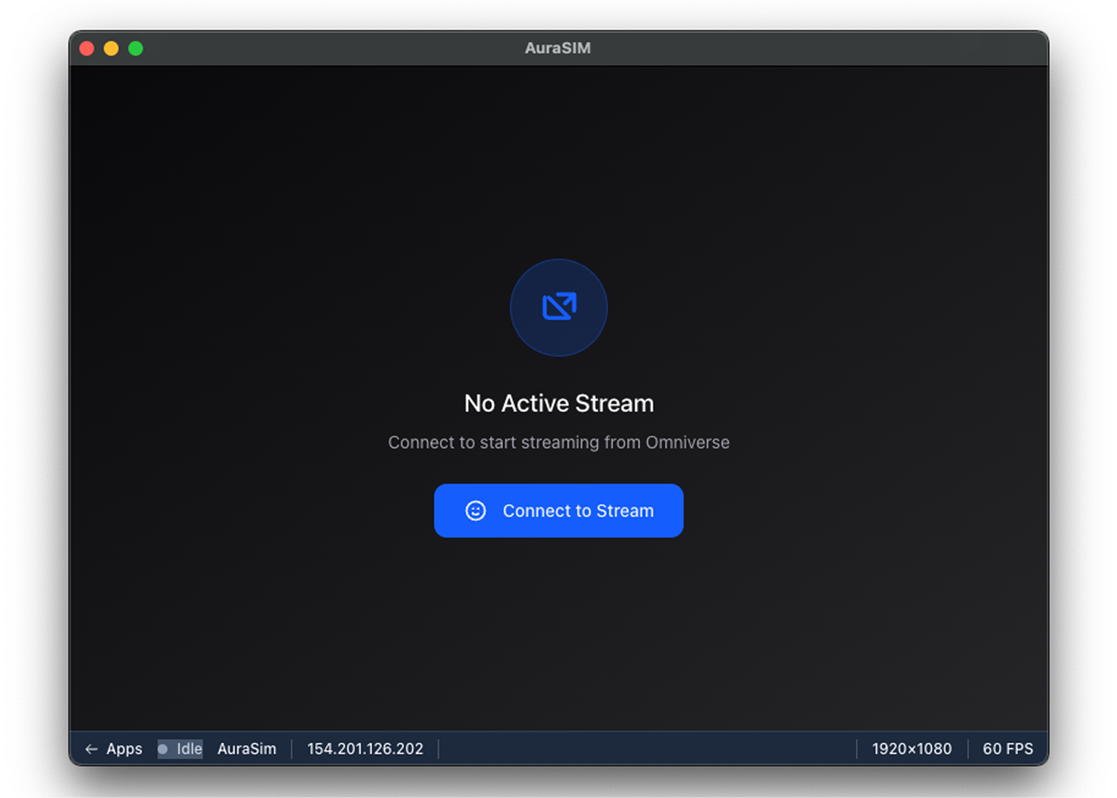
Task: Click the 60 FPS indicator
Action: 1008,749
